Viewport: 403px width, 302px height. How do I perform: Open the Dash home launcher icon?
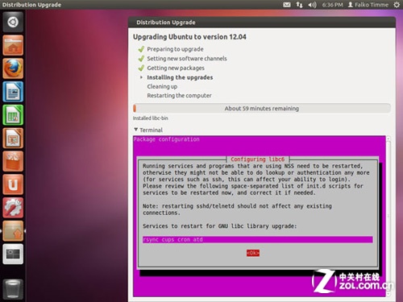point(13,22)
